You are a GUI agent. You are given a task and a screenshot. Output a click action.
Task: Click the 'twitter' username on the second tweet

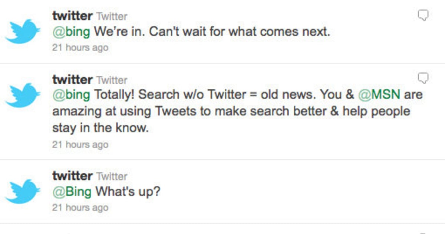coord(72,79)
